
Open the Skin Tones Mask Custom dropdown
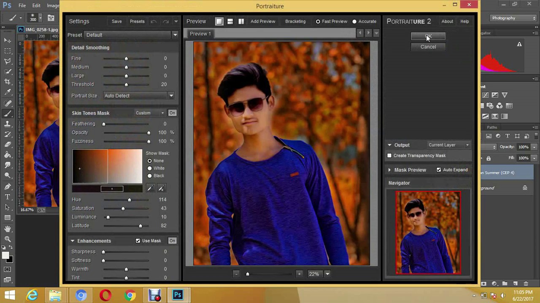[150, 113]
